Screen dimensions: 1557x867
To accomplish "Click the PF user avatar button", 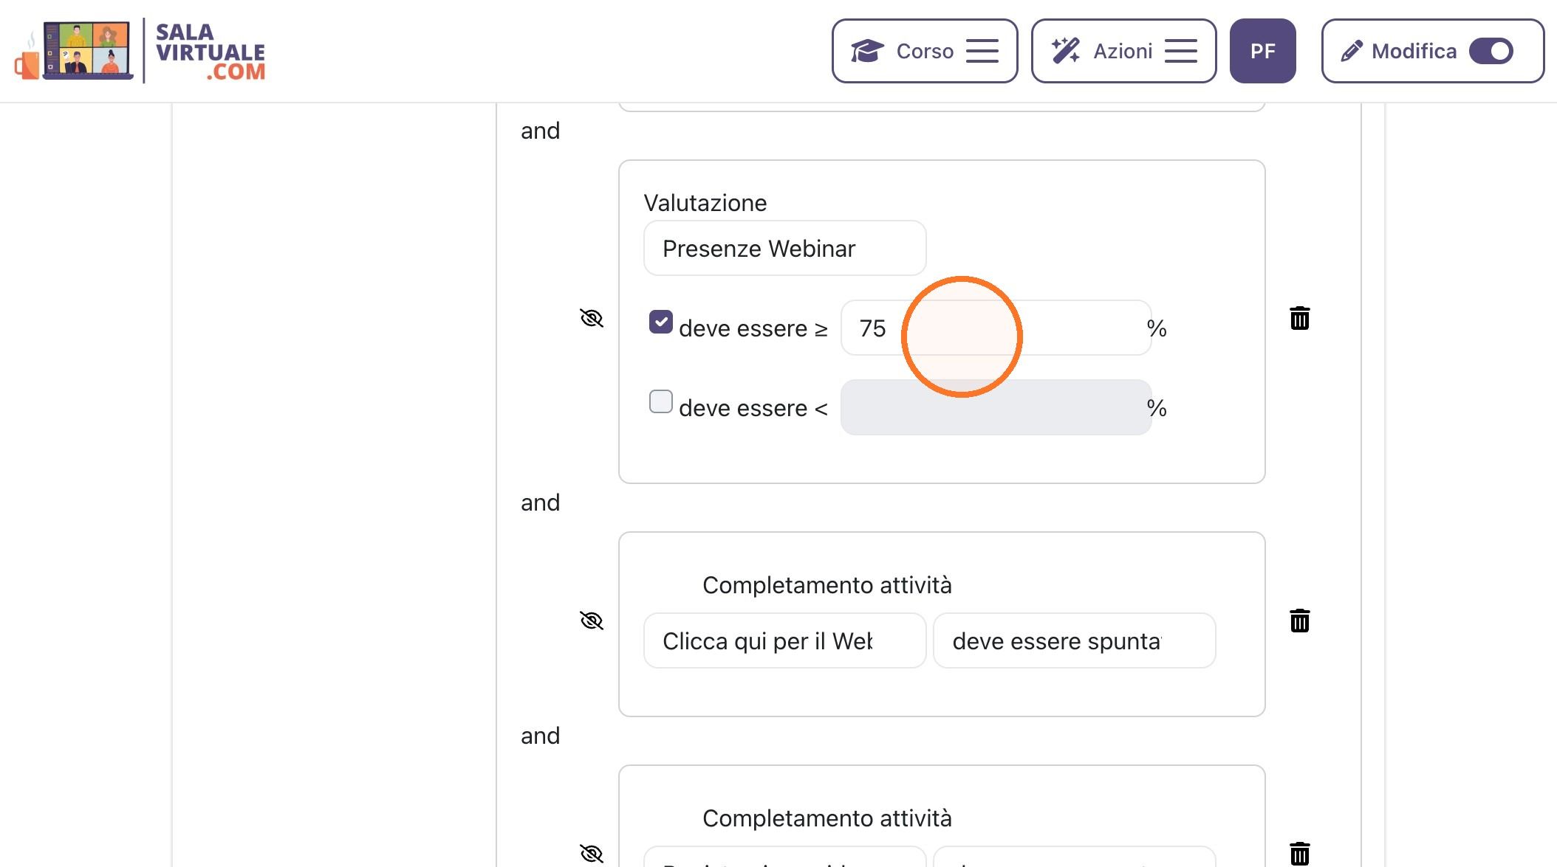I will tap(1262, 51).
